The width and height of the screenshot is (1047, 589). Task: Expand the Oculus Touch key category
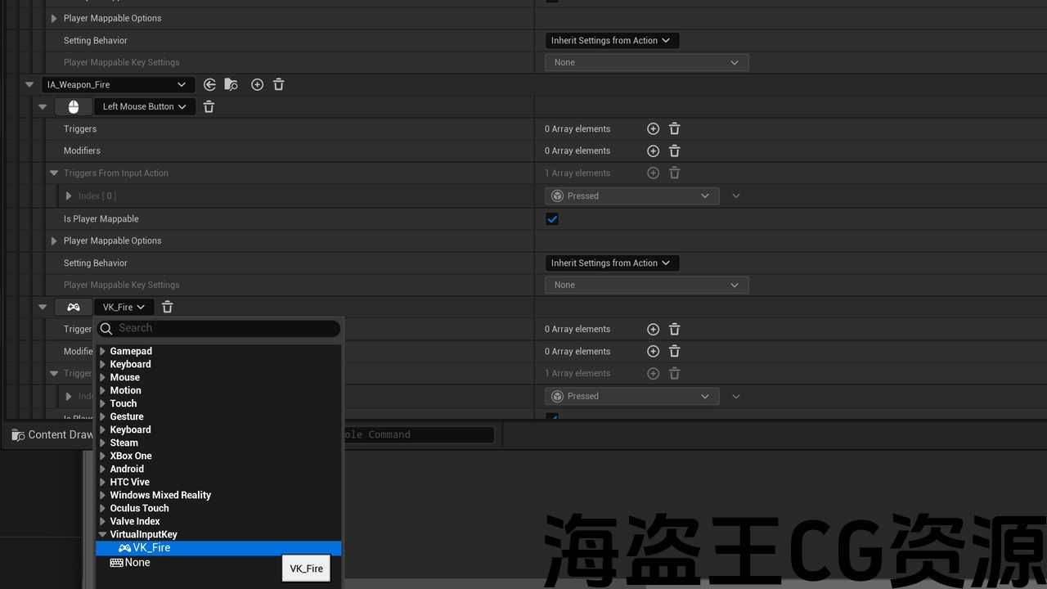(103, 508)
